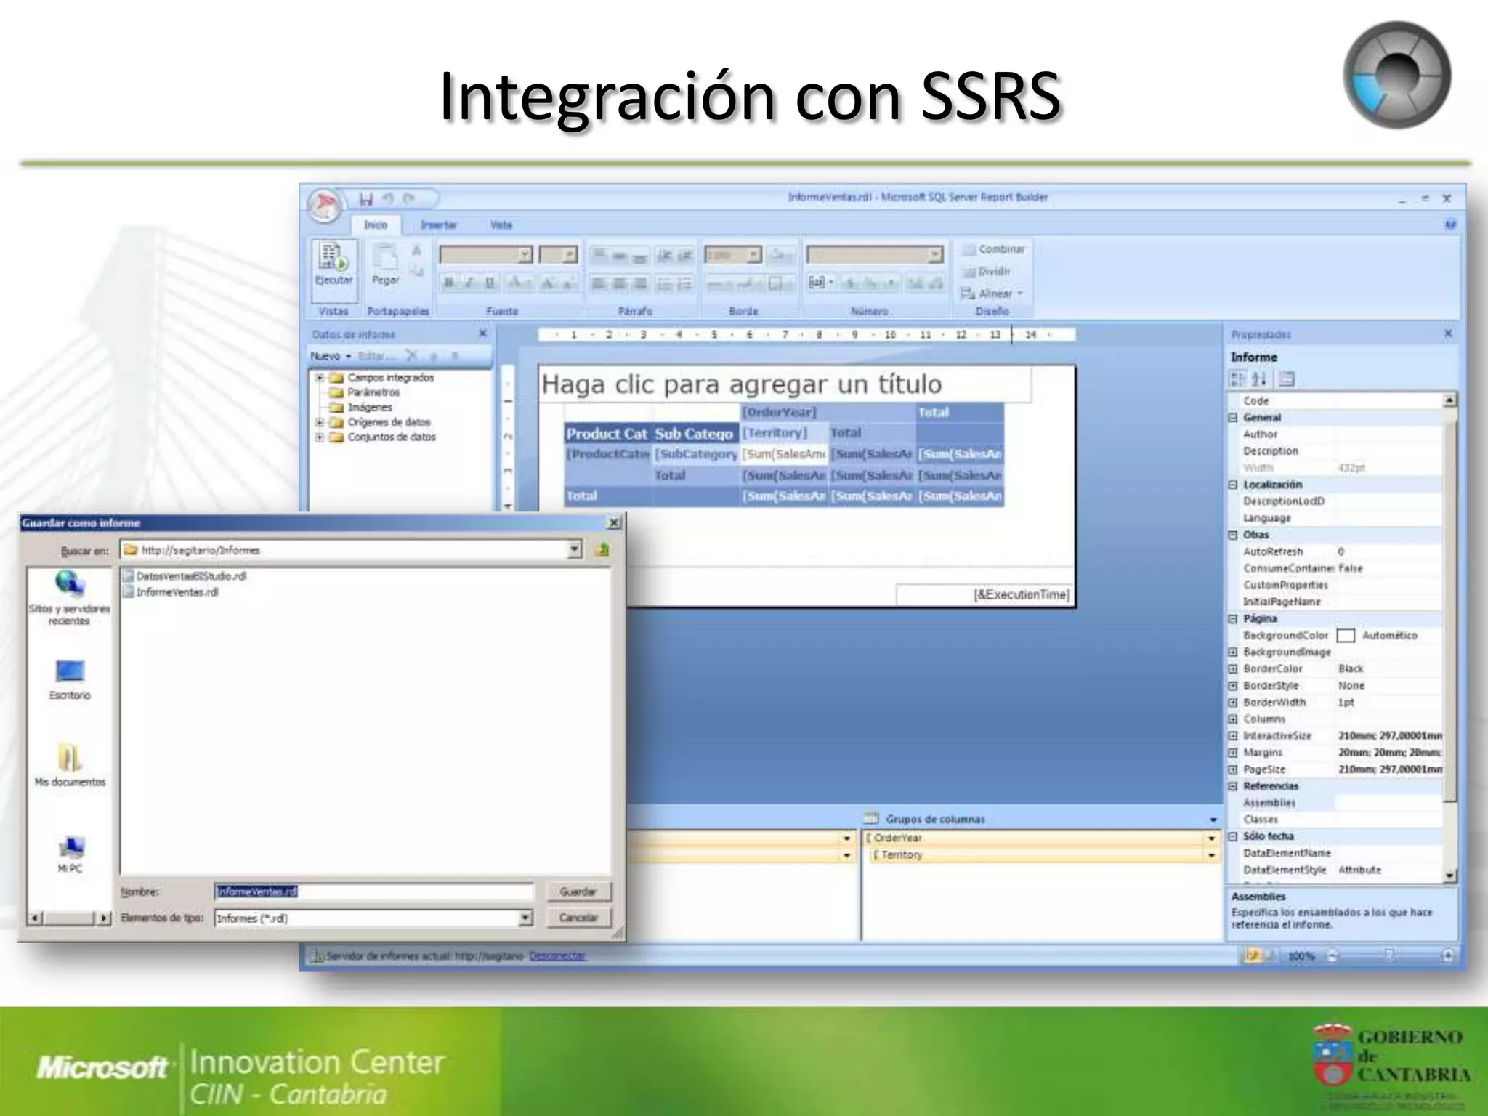Expand the Margins property

1233,753
